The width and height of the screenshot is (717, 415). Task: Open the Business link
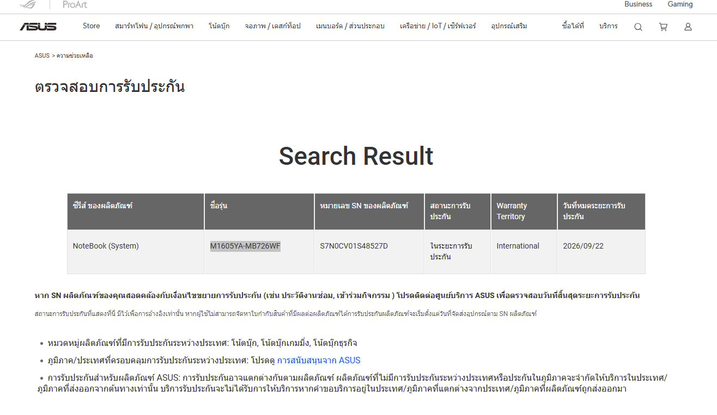[x=638, y=4]
